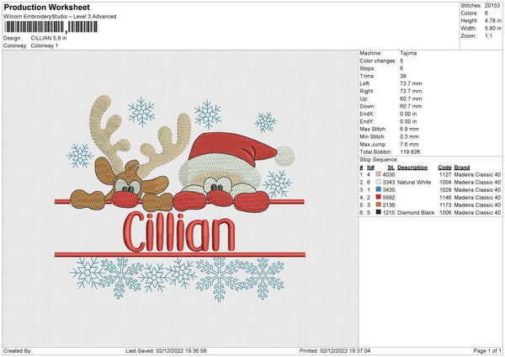Click the Trims value 39
Image resolution: width=505 pixels, height=357 pixels.
coord(403,76)
